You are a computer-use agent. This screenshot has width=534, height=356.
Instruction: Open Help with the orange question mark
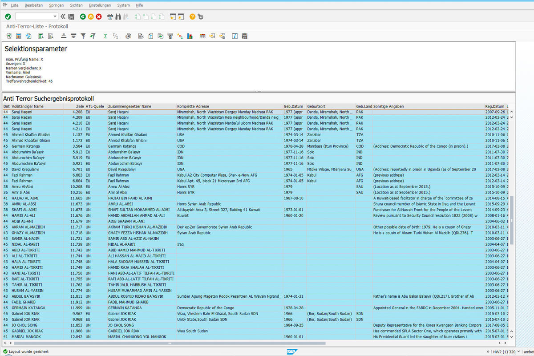click(192, 16)
